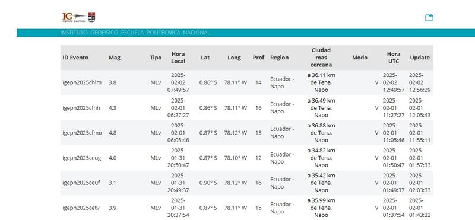The width and height of the screenshot is (475, 220).
Task: Open event igepn2025ceuf
Action: click(x=81, y=183)
